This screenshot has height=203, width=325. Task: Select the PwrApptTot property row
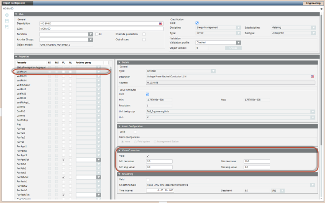coord(23,160)
